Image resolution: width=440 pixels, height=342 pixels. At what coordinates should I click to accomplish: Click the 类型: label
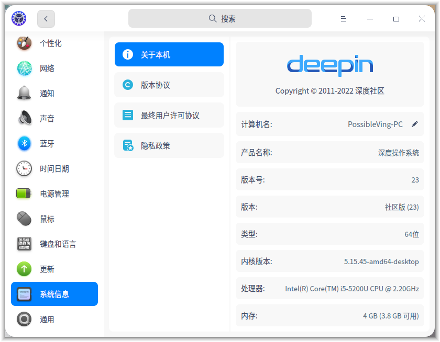pos(249,234)
